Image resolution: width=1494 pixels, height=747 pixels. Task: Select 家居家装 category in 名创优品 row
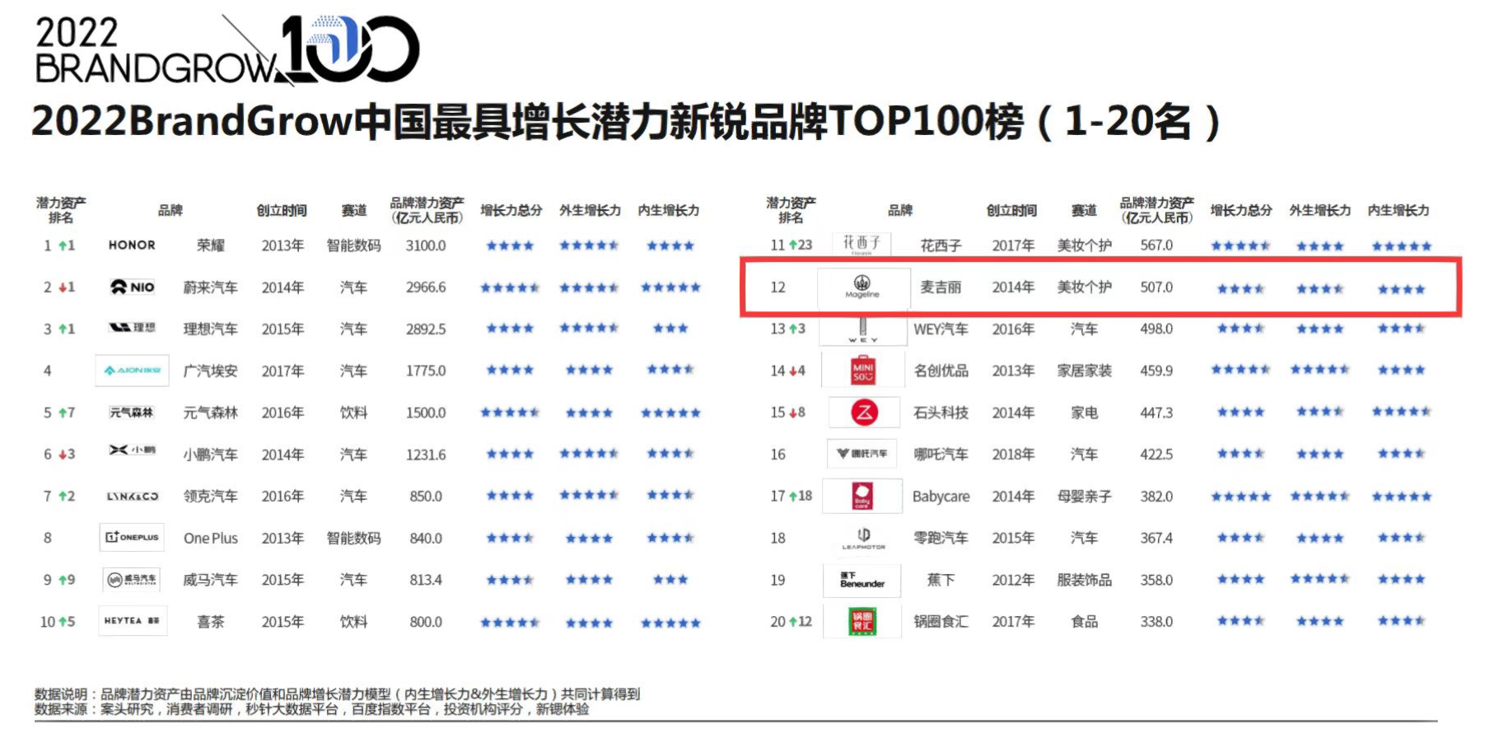click(x=1084, y=371)
